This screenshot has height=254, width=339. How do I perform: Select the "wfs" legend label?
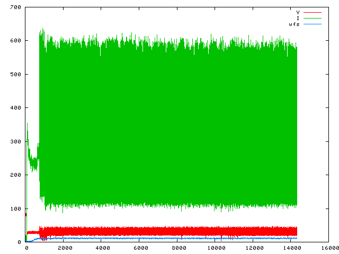coord(295,24)
